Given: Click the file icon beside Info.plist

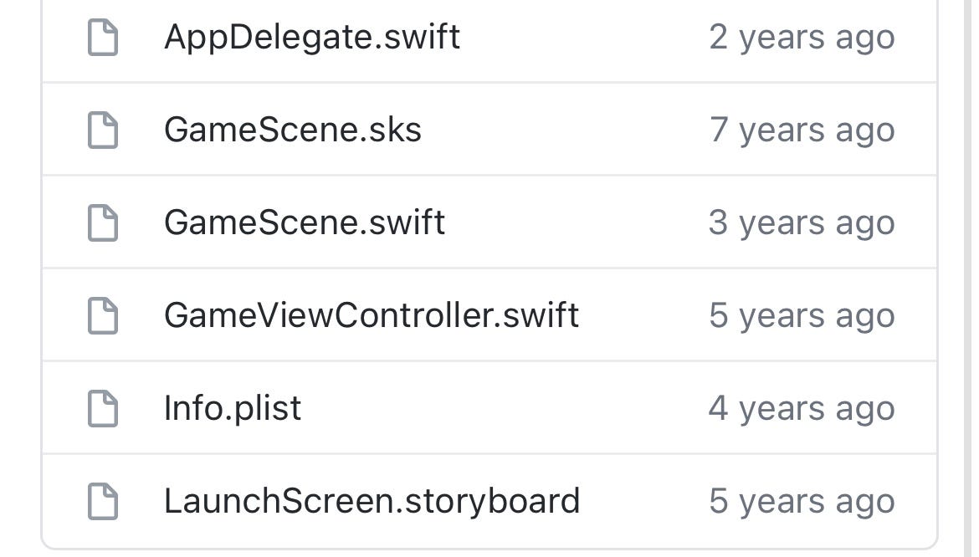Looking at the screenshot, I should click(x=103, y=409).
